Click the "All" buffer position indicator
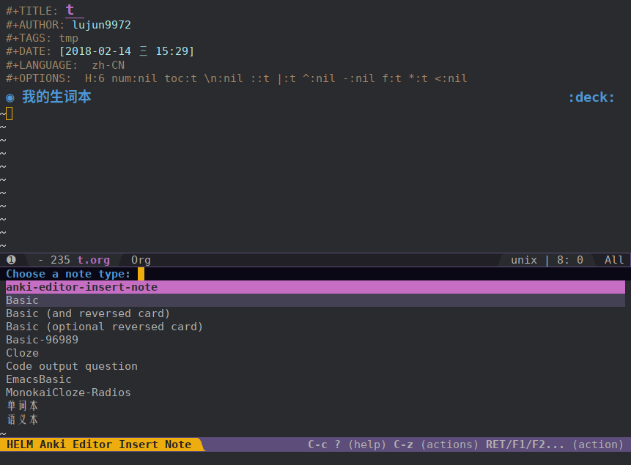 click(x=614, y=259)
